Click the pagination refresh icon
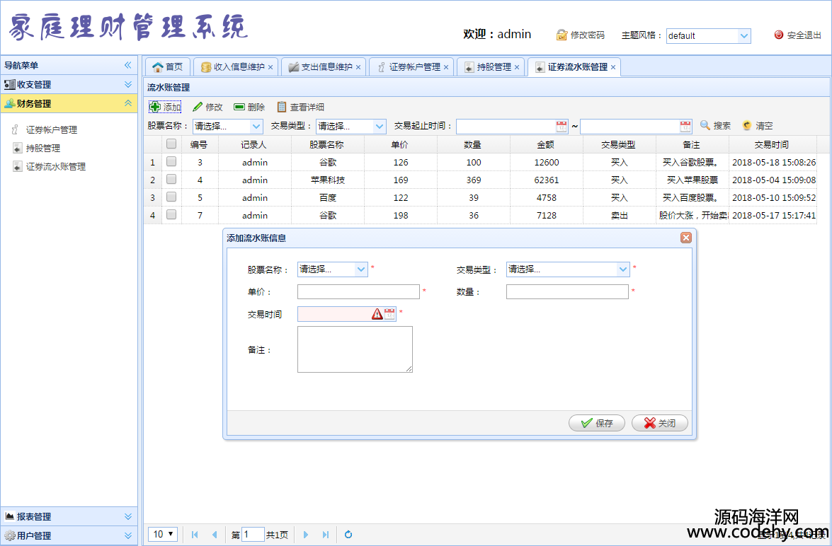This screenshot has width=832, height=546. point(348,535)
